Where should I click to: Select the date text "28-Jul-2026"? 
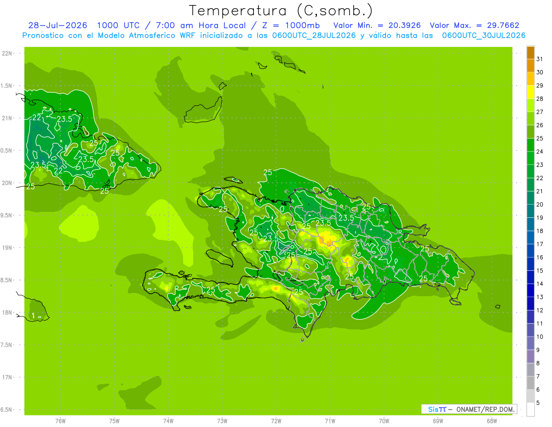(57, 25)
